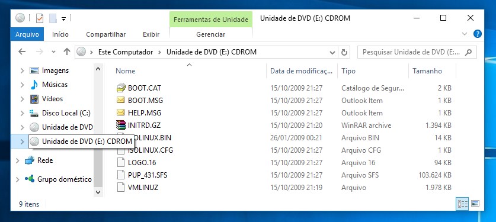The height and width of the screenshot is (222, 496).
Task: Click Este Computador in the breadcrumb path
Action: tap(126, 52)
